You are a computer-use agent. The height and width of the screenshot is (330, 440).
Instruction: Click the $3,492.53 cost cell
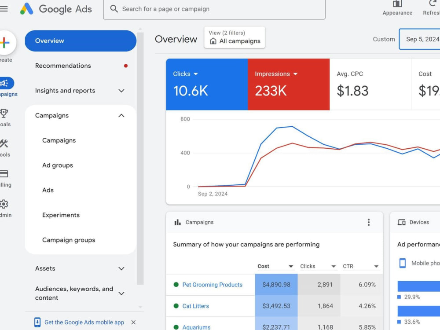tap(276, 306)
